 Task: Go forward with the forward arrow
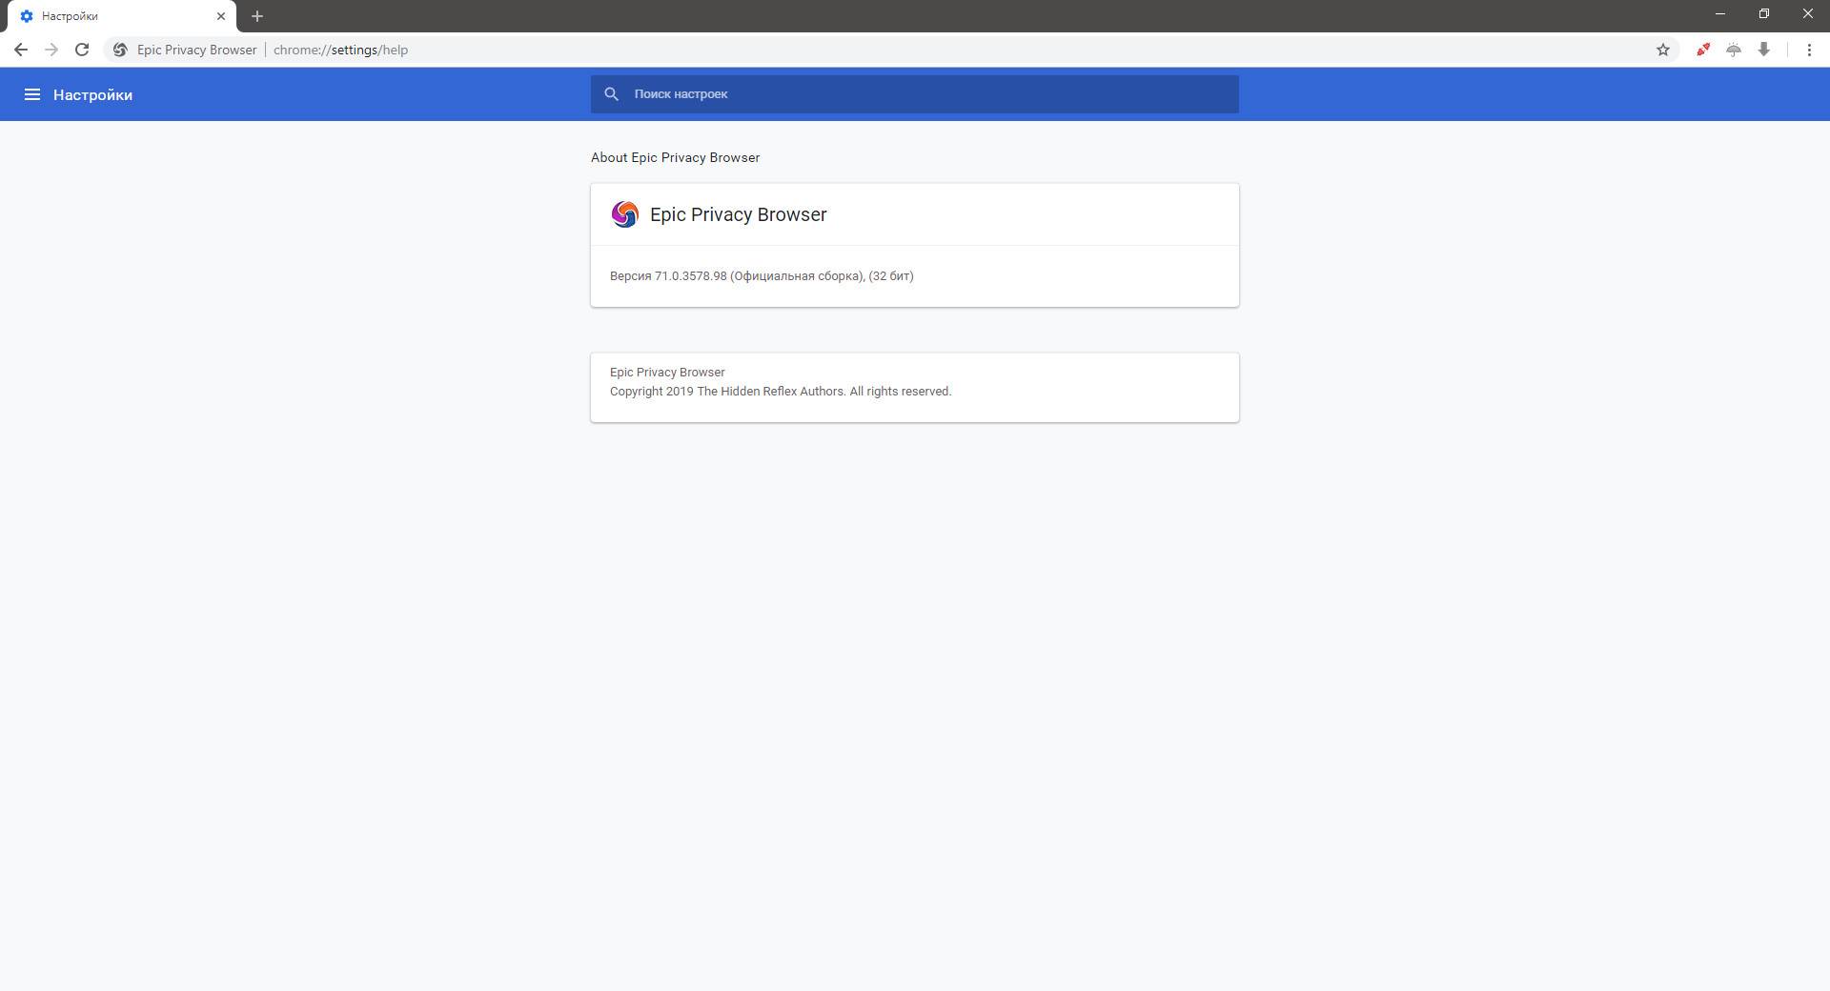(51, 50)
